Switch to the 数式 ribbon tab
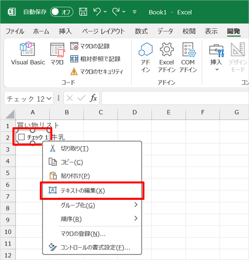The width and height of the screenshot is (249, 260). (141, 31)
